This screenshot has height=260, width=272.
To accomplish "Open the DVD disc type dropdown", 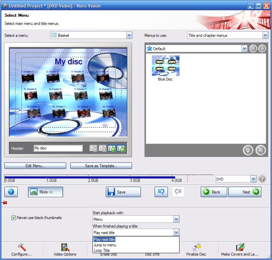I will [x=253, y=179].
